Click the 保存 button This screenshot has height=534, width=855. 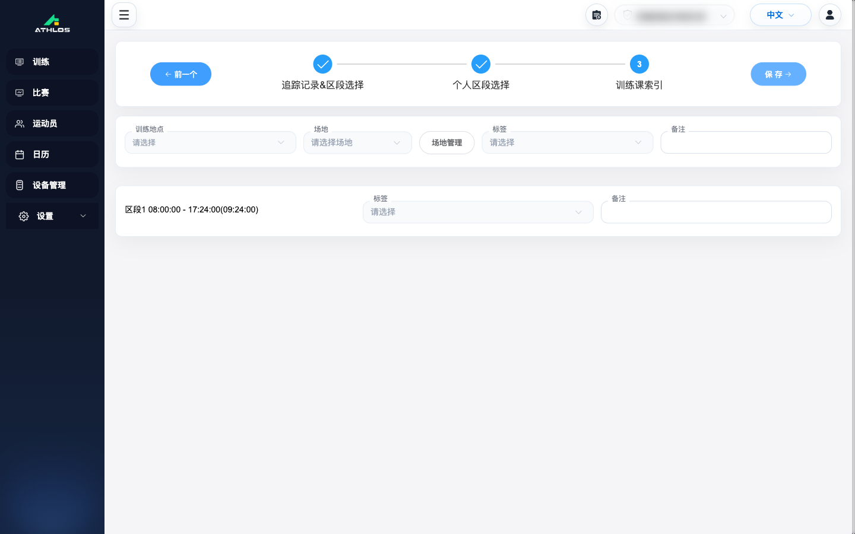tap(778, 74)
